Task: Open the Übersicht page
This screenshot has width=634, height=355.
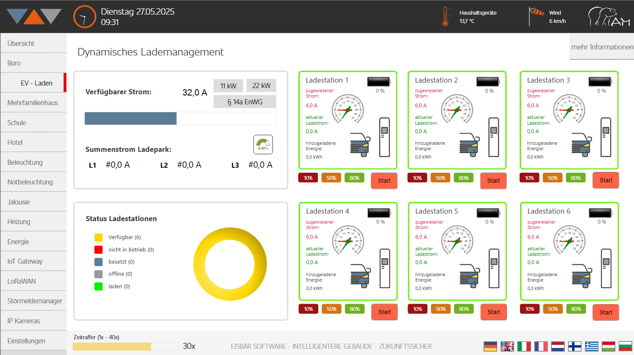Action: 33,43
